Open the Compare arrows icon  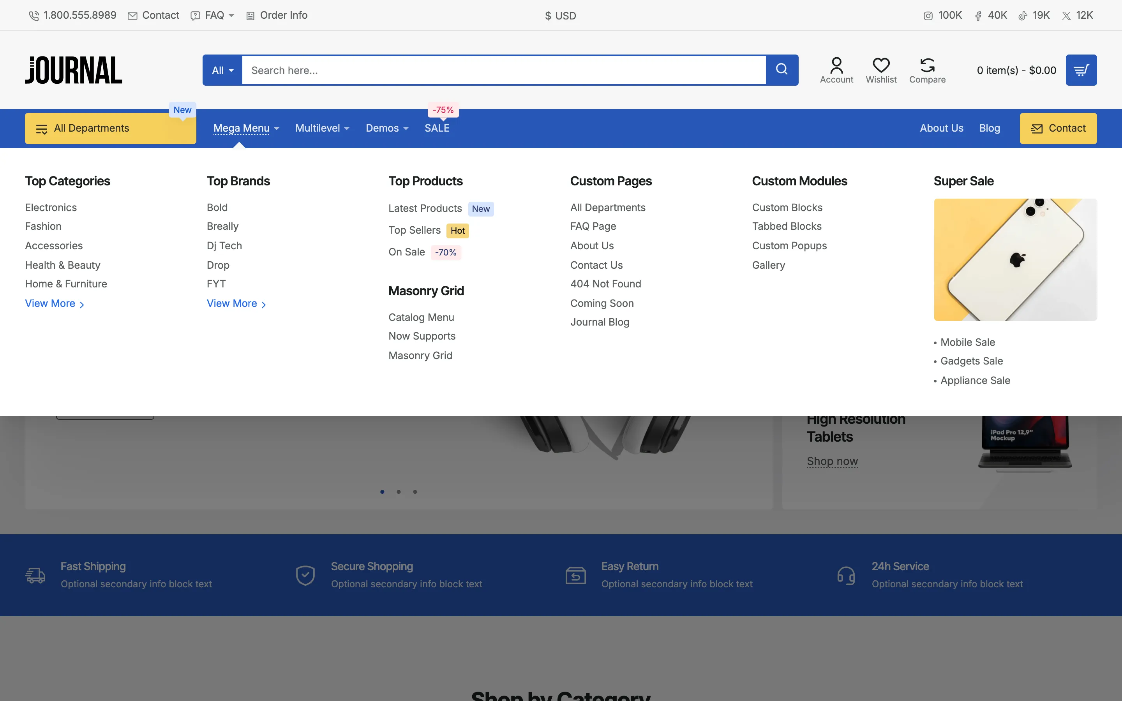927,70
